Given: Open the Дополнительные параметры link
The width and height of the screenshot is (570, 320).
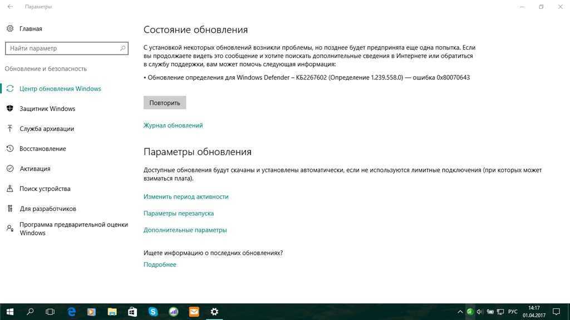Looking at the screenshot, I should tap(185, 230).
